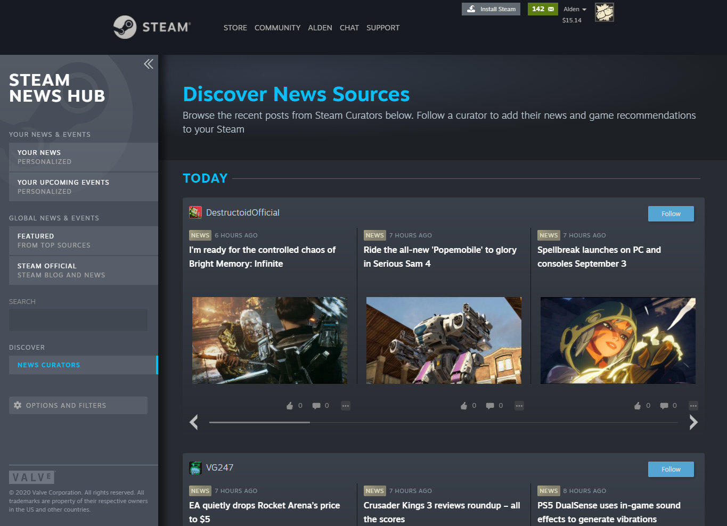Collapse the Steam News Hub sidebar
This screenshot has width=727, height=526.
point(148,63)
